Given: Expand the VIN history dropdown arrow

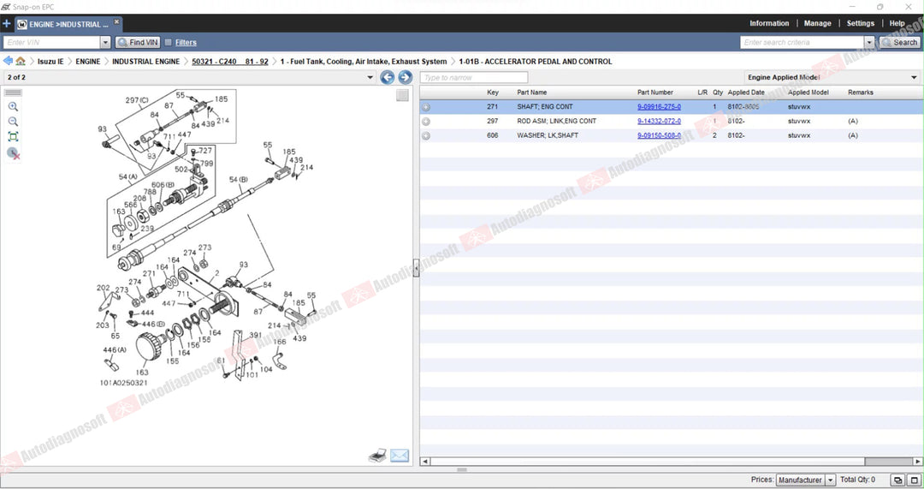Looking at the screenshot, I should [x=105, y=43].
